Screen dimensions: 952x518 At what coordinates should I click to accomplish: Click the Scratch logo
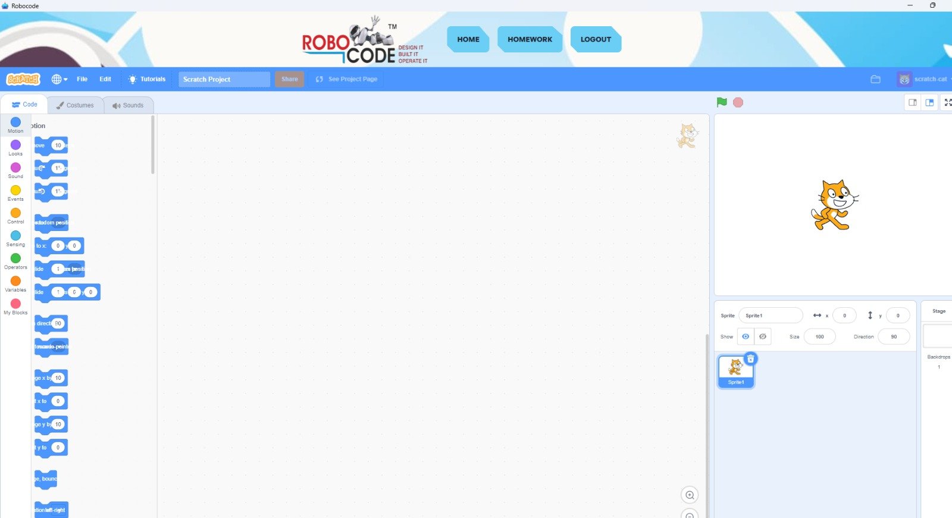pos(23,79)
